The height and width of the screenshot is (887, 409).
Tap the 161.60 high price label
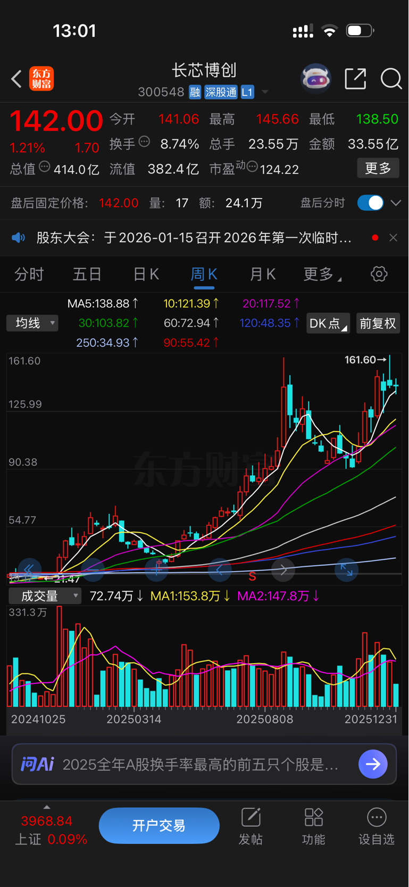click(366, 360)
